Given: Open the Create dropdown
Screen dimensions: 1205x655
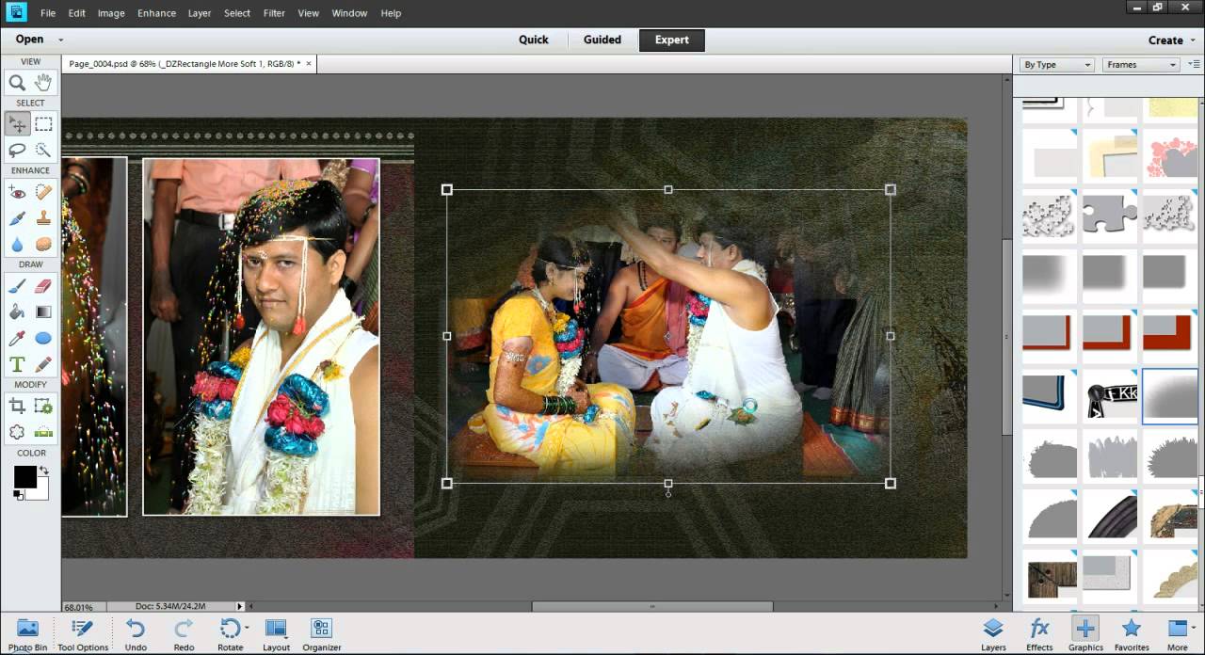Looking at the screenshot, I should click(x=1171, y=40).
